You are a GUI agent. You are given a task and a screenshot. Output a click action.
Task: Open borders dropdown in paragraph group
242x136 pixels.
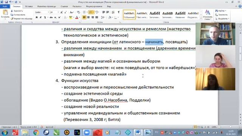pos(118,17)
